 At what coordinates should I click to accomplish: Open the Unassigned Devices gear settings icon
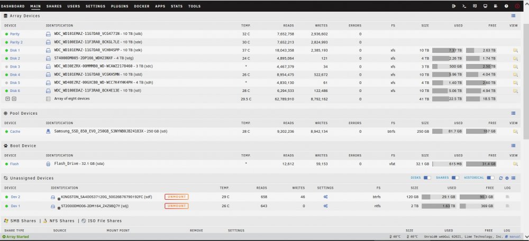507,178
